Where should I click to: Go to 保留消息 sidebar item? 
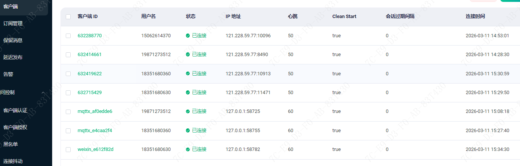(x=13, y=40)
